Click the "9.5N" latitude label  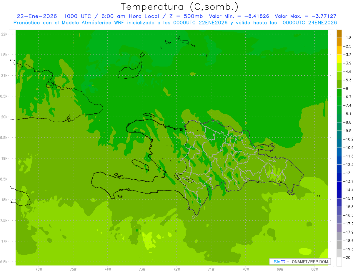click(x=4, y=138)
